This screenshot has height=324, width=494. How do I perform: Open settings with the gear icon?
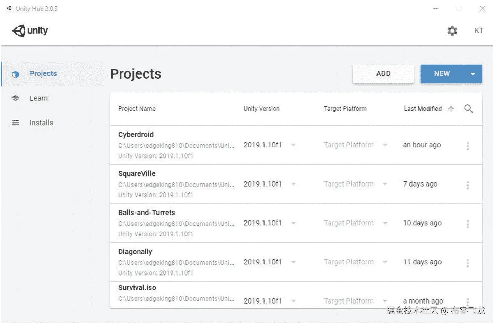click(452, 31)
